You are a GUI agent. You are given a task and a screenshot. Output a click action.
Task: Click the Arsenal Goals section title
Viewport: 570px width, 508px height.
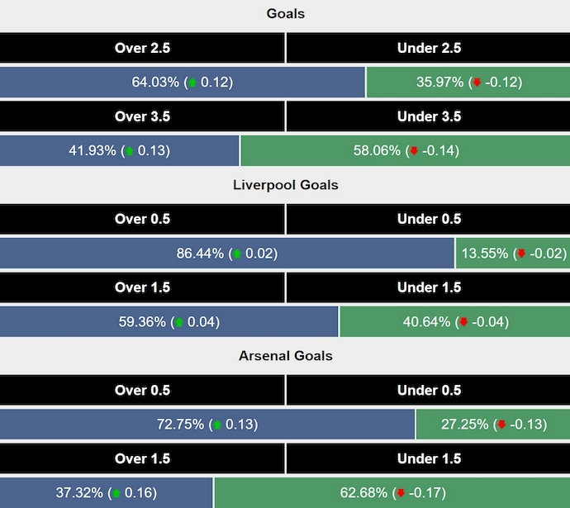[285, 356]
